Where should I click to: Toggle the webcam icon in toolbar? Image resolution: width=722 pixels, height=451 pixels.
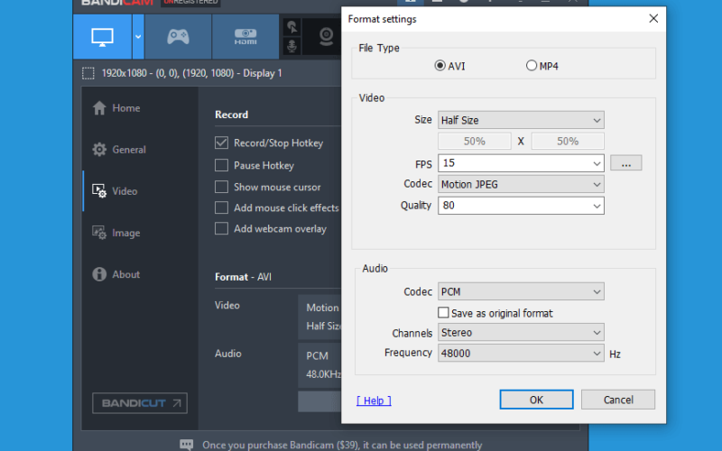click(326, 37)
